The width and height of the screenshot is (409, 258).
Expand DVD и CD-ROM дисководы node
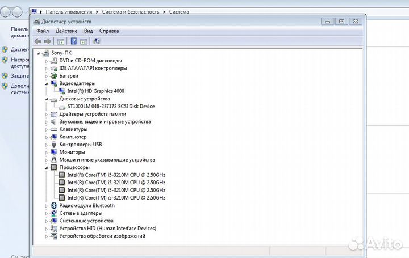[x=47, y=61]
